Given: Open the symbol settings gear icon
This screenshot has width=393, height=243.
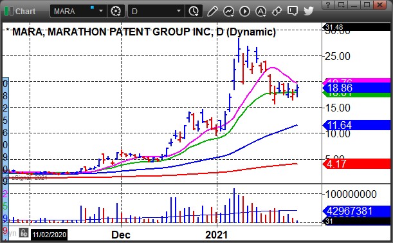Looking at the screenshot, I should (x=116, y=12).
